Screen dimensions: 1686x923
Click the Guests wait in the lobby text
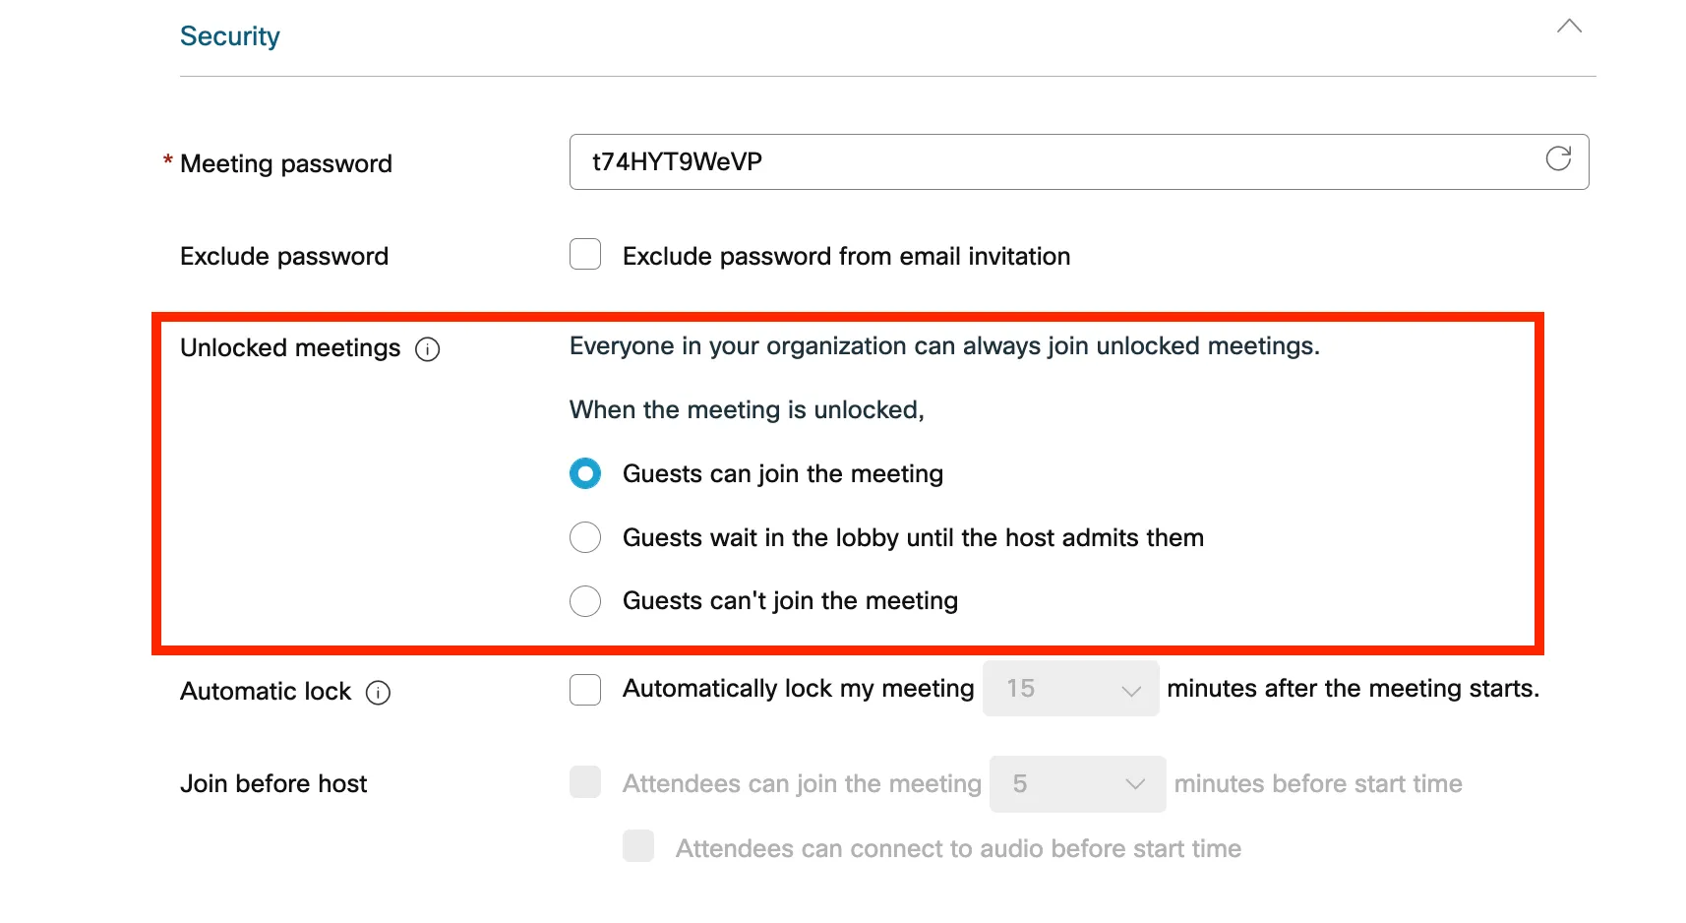pyautogui.click(x=913, y=538)
